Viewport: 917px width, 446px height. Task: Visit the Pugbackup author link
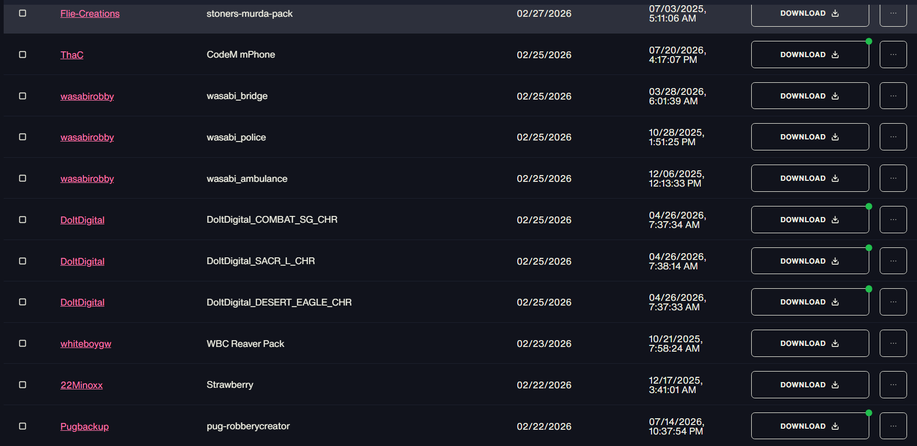click(x=84, y=427)
